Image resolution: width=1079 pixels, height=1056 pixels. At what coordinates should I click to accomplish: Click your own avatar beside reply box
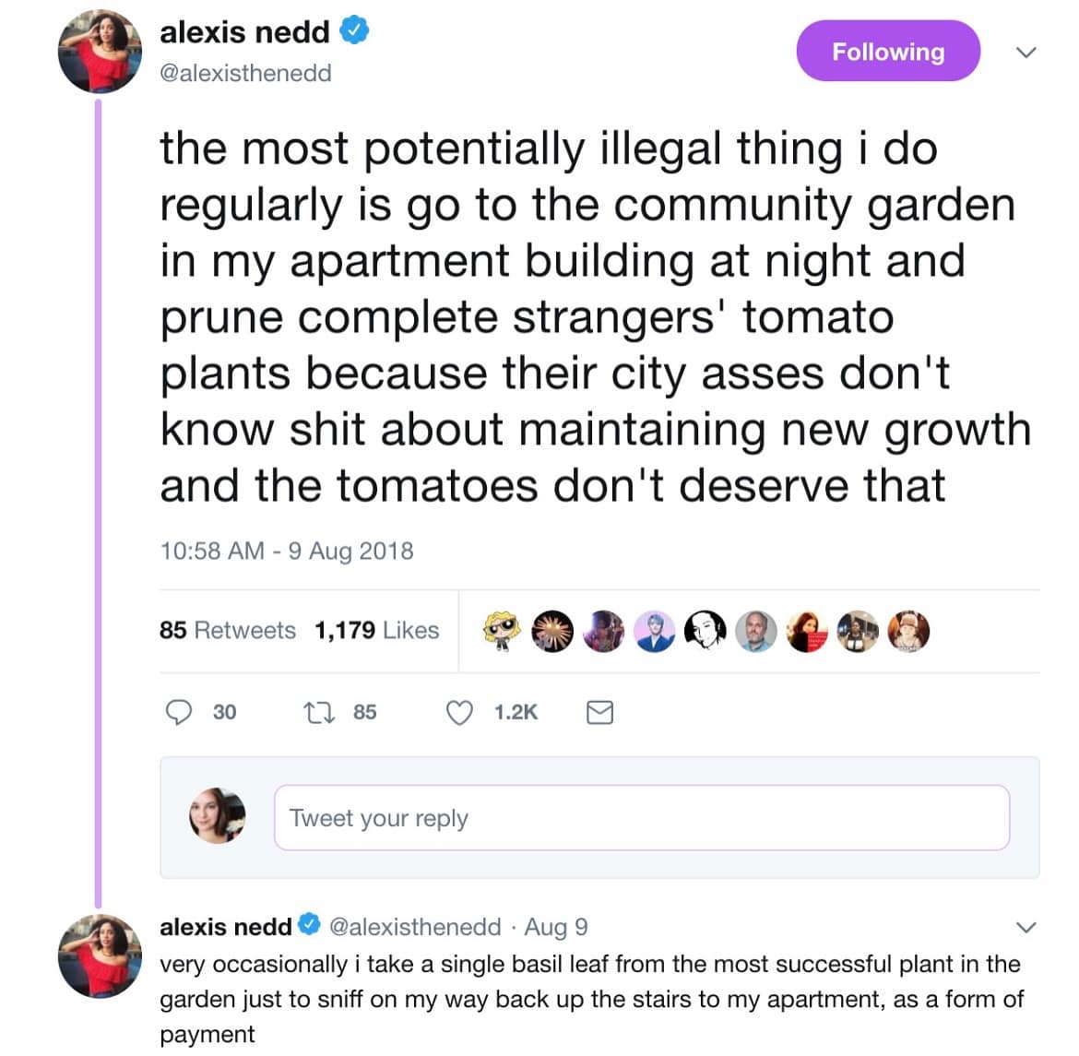(218, 816)
